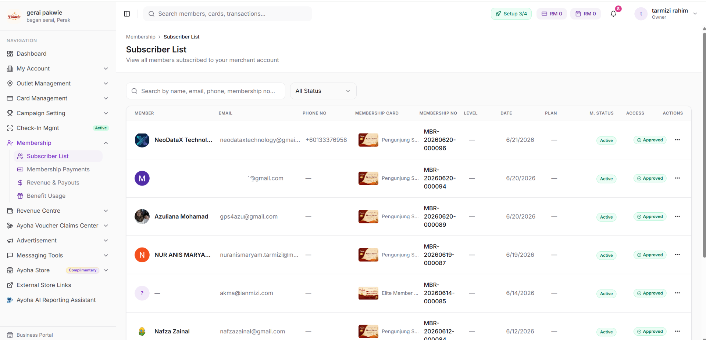Open Membership Payments
Viewport: 706px width, 340px height.
coord(58,169)
